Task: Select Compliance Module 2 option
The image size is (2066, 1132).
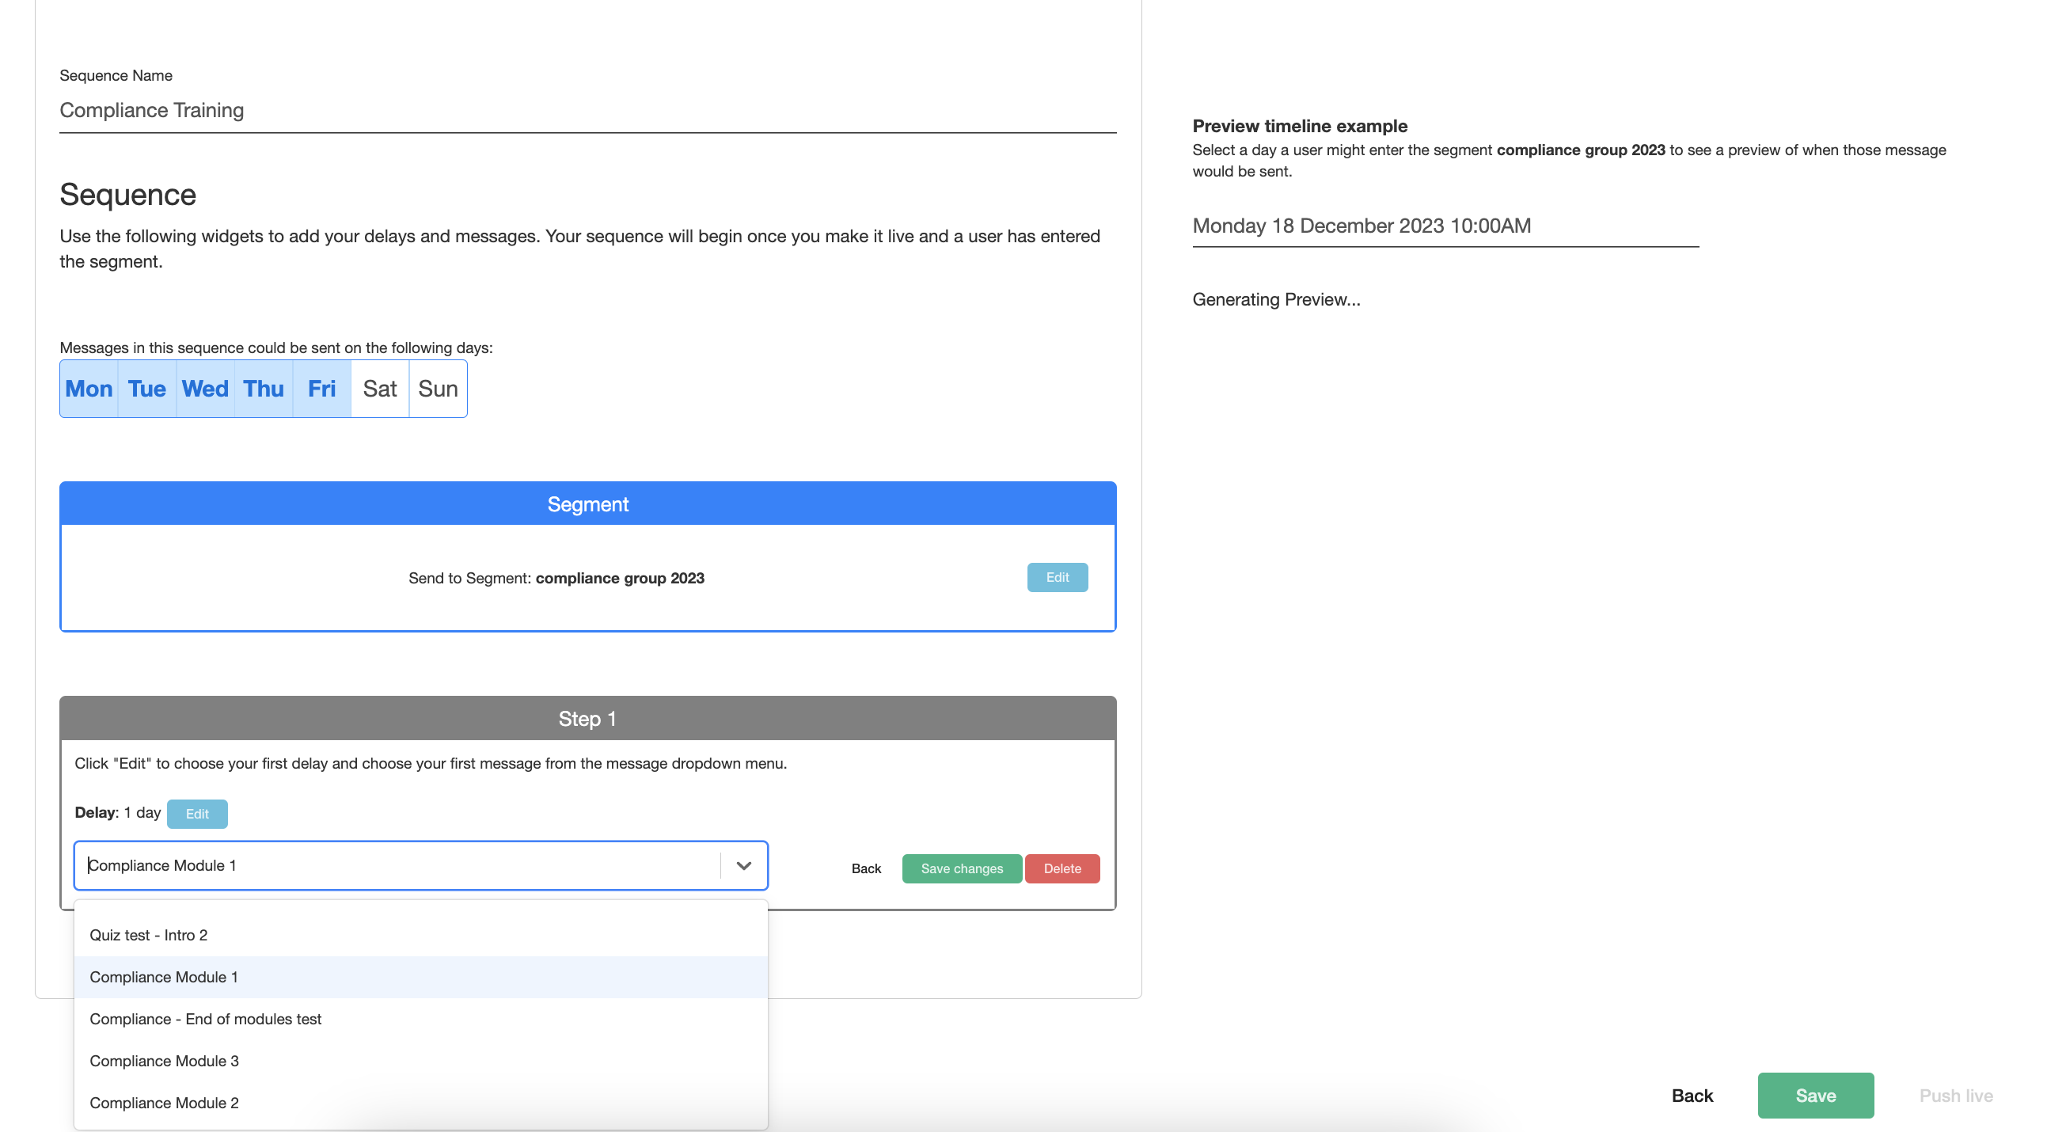Action: (x=165, y=1103)
